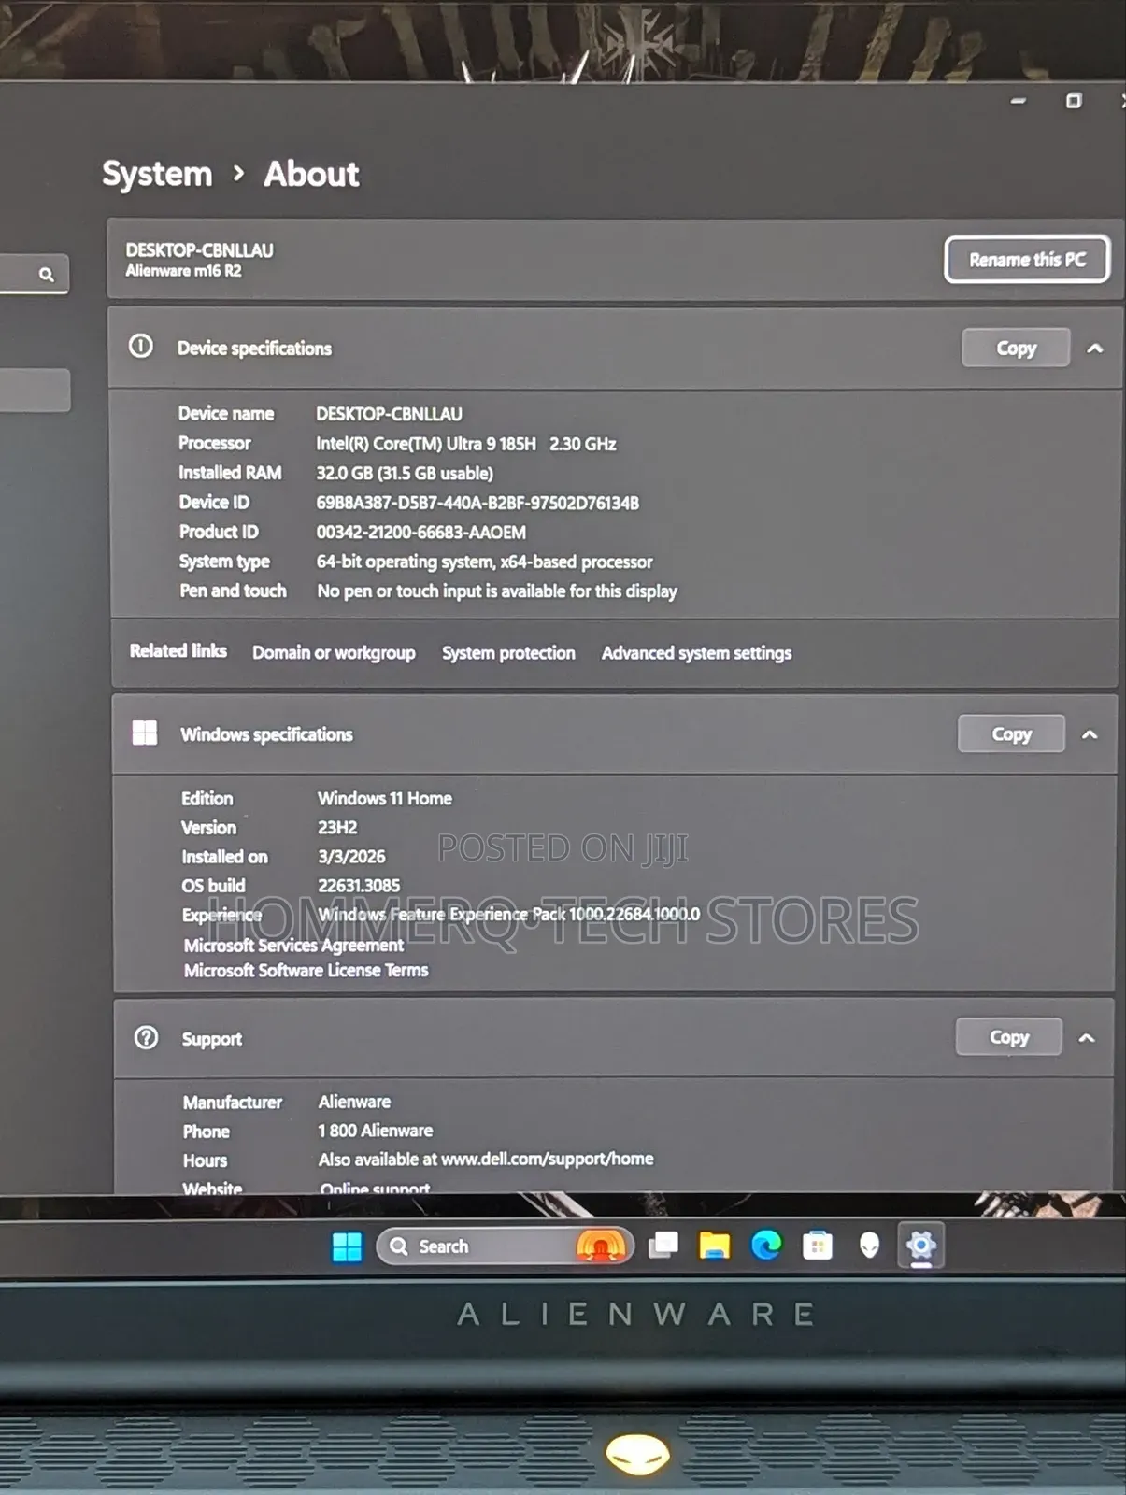Viewport: 1126px width, 1495px height.
Task: Launch Alienware Command Center taskbar icon
Action: (x=869, y=1246)
